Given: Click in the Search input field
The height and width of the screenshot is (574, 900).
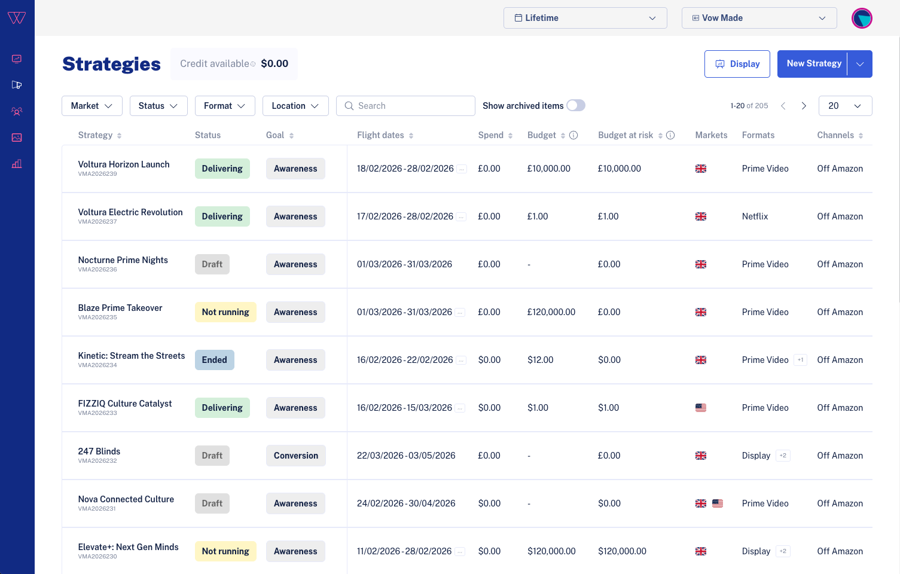Looking at the screenshot, I should (413, 106).
